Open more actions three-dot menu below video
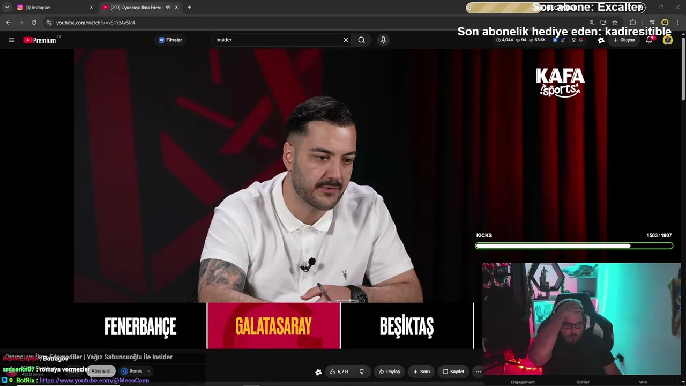The height and width of the screenshot is (386, 686). pyautogui.click(x=478, y=372)
